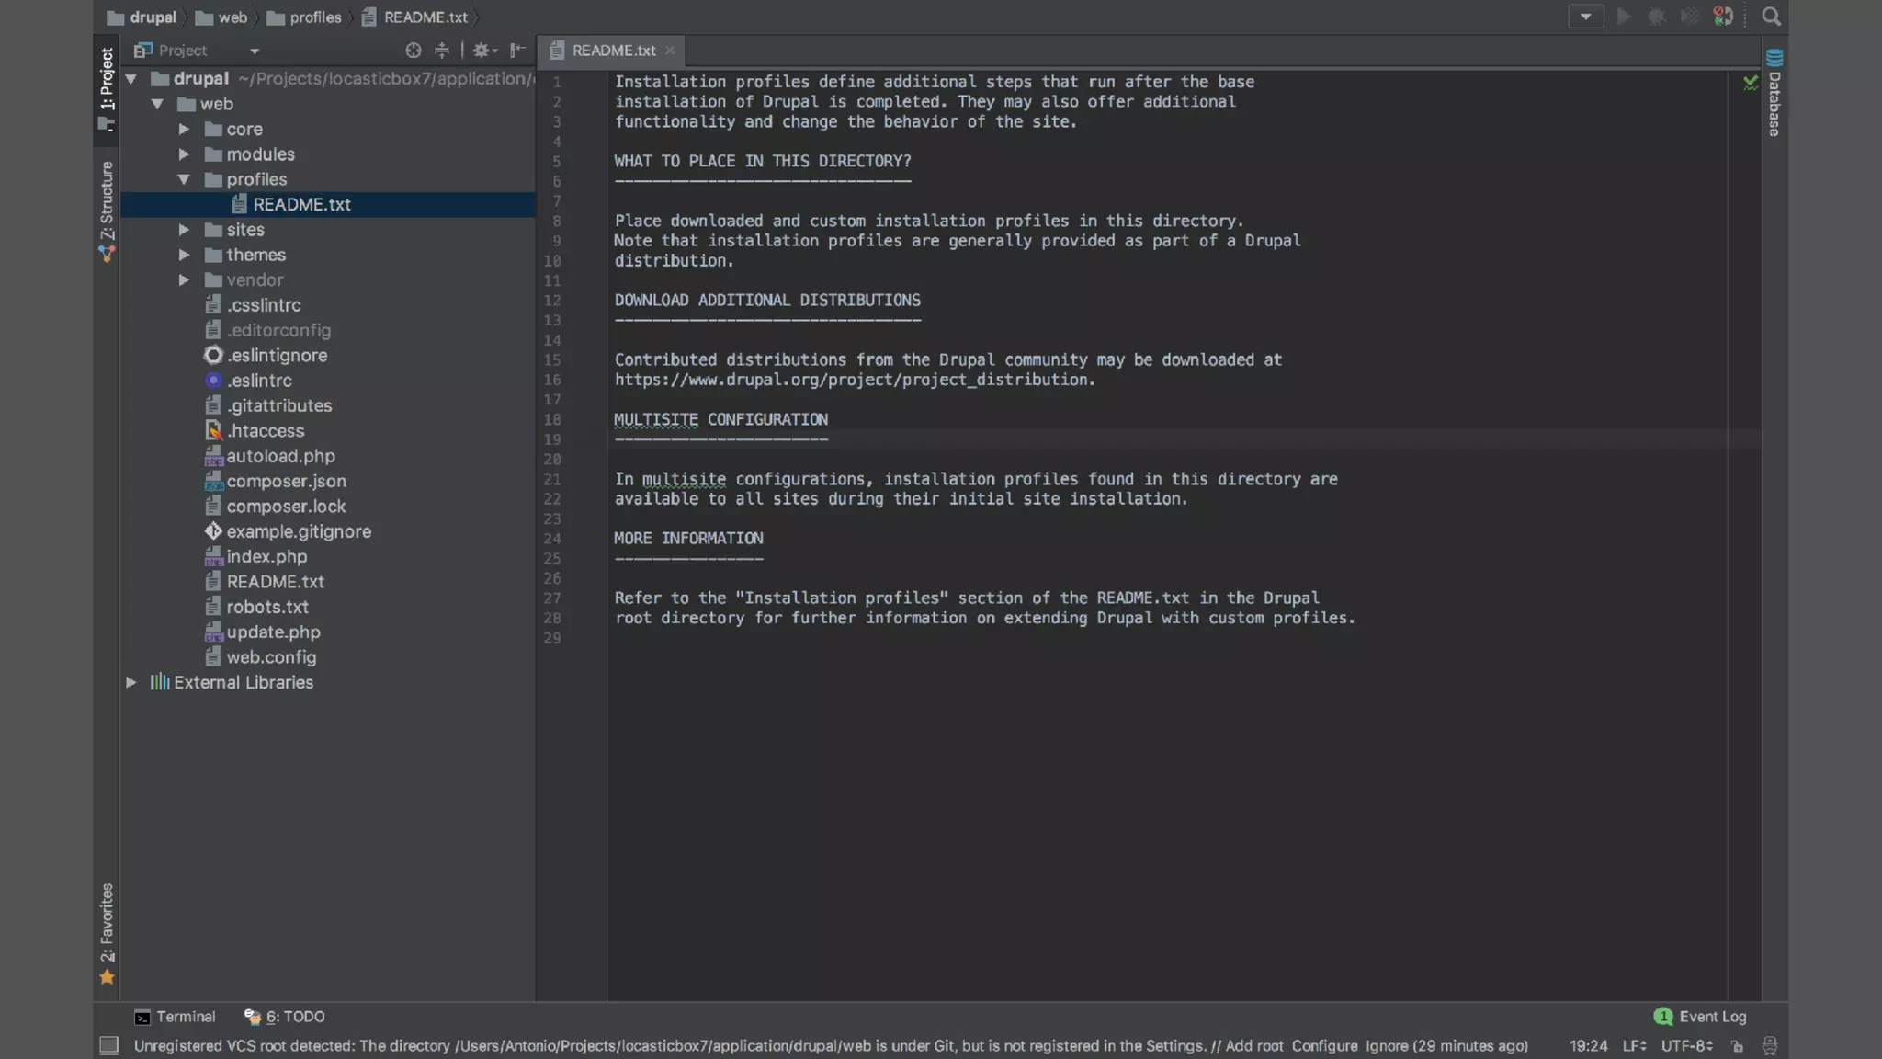Expand the modules folder in tree
1882x1059 pixels.
[x=184, y=154]
